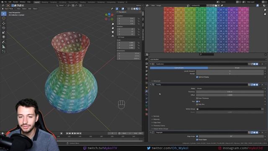
Task: Open the Solidify Mode dropdown
Action: click(x=230, y=89)
